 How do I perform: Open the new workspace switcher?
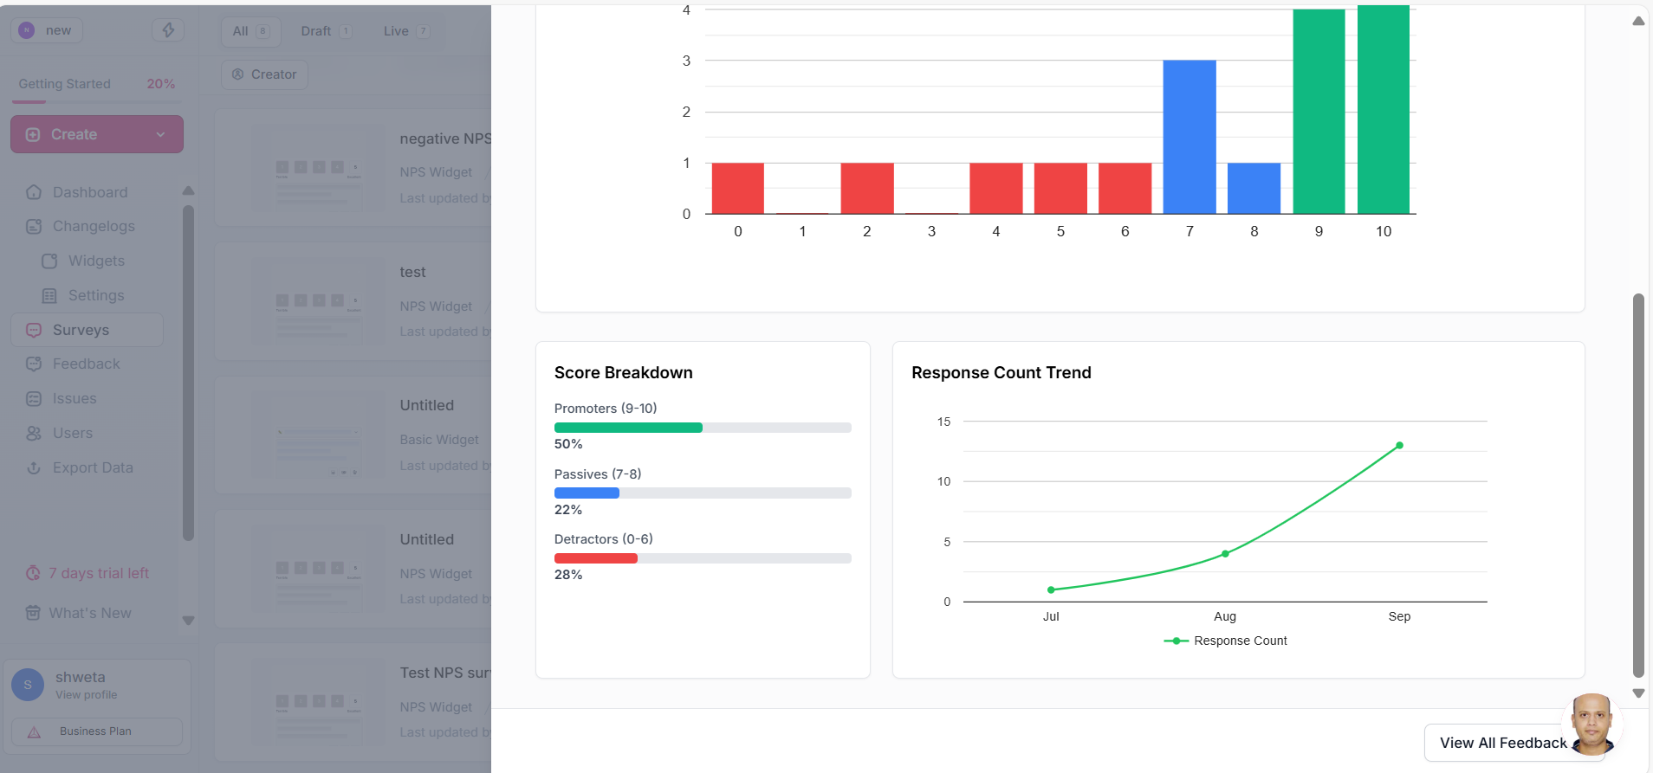[x=47, y=30]
